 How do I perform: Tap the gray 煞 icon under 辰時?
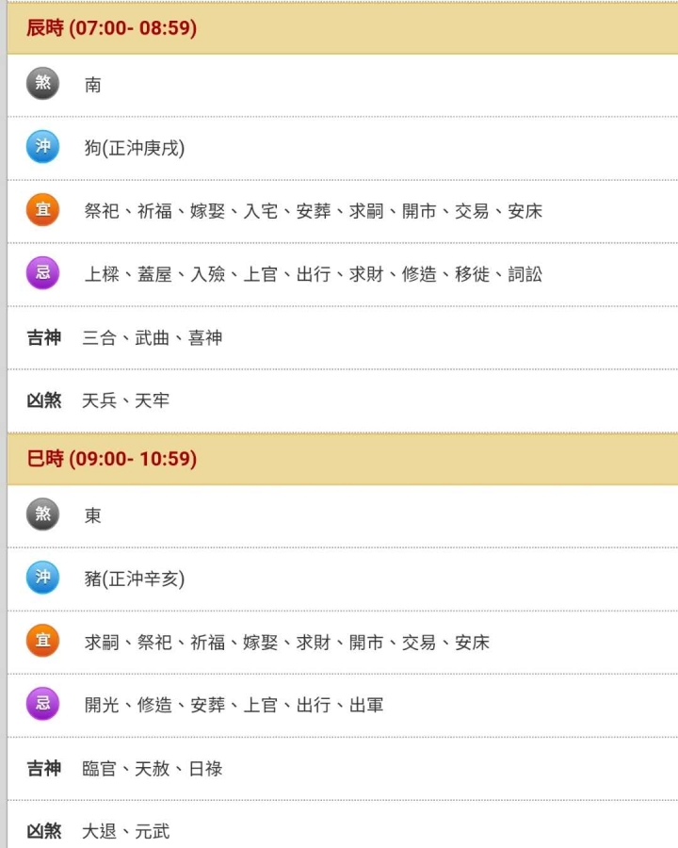coord(42,84)
